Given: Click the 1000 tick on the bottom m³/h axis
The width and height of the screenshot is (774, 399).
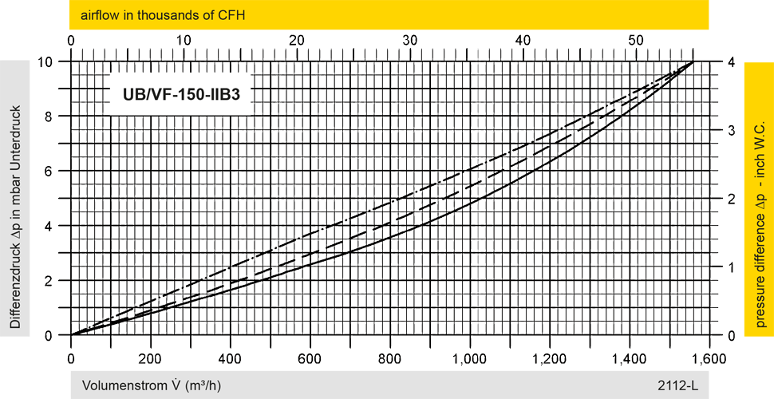Looking at the screenshot, I should [x=472, y=356].
